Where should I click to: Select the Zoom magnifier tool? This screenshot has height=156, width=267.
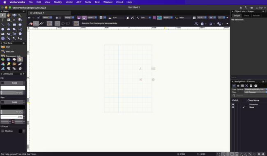tap(20, 15)
